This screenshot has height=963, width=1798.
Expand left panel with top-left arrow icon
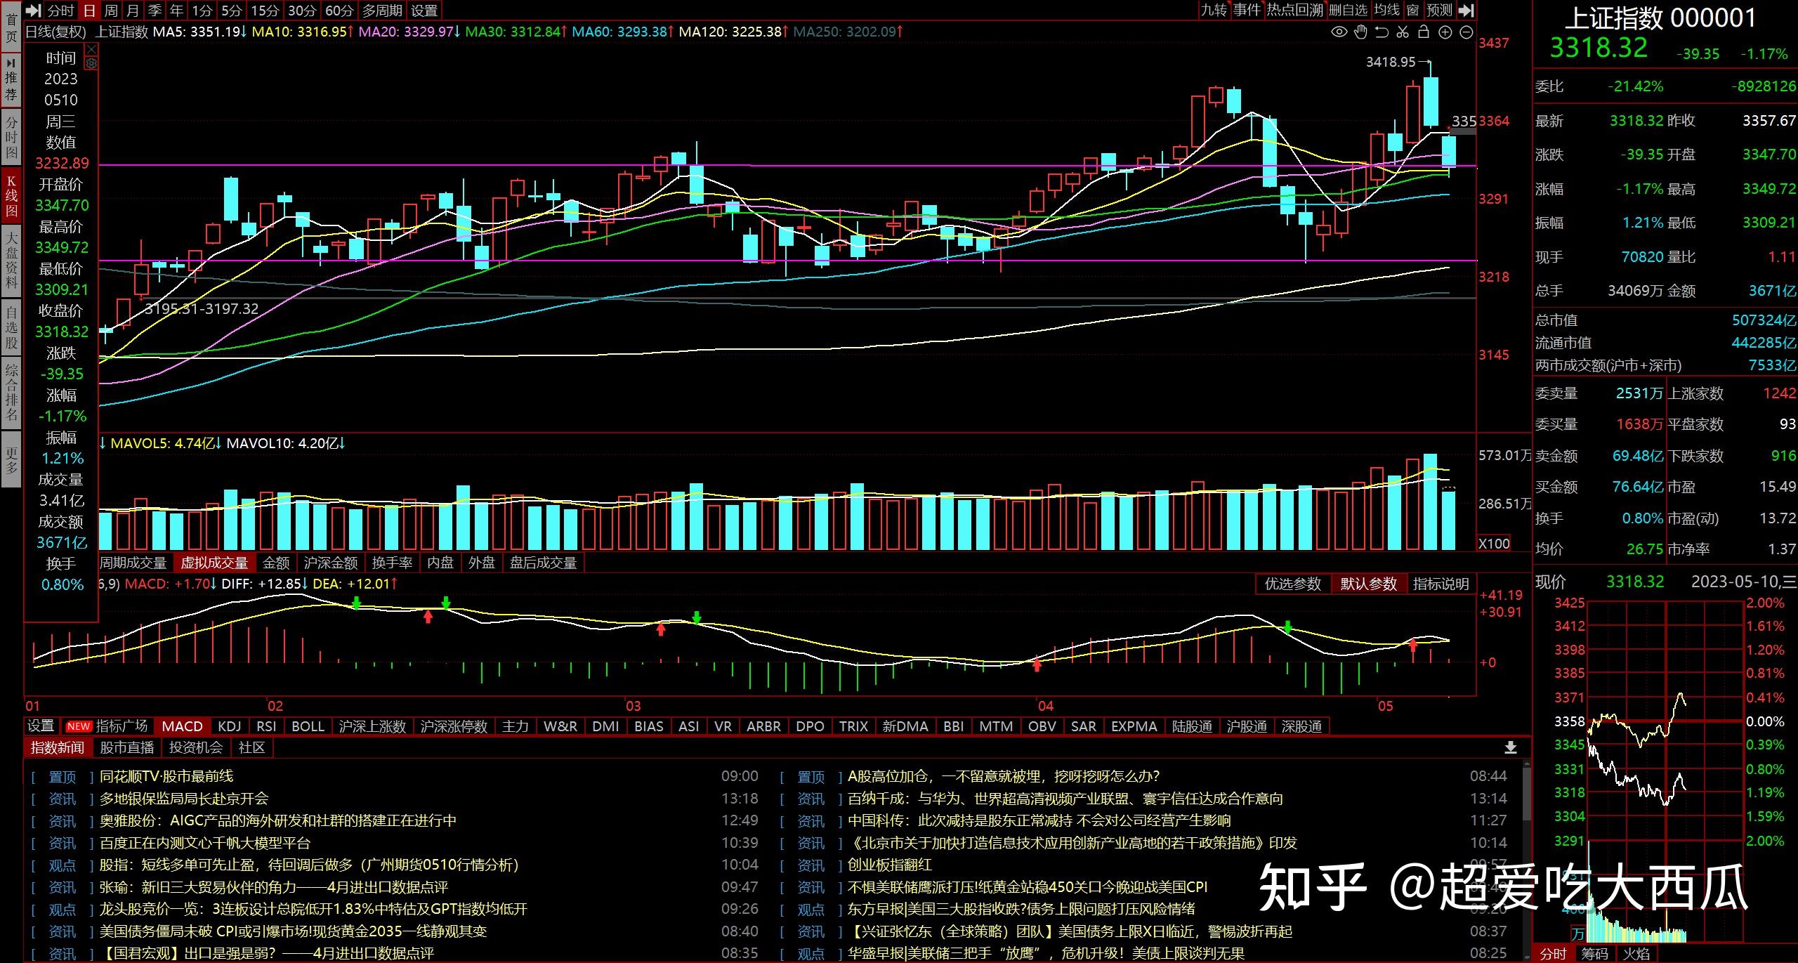point(34,11)
